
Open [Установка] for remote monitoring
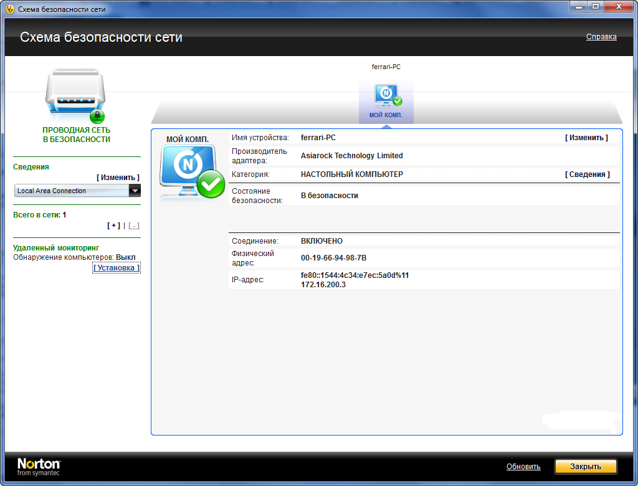click(117, 268)
